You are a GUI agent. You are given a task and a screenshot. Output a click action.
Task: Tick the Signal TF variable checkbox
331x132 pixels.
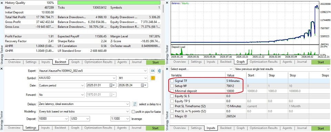(x=172, y=81)
